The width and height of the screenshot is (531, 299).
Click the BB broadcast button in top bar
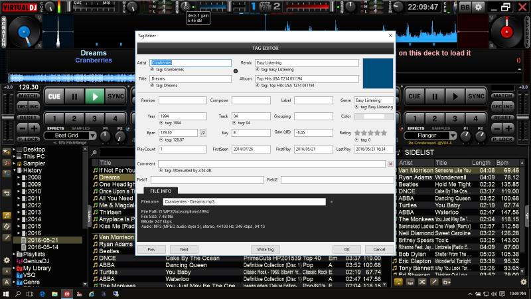click(465, 7)
